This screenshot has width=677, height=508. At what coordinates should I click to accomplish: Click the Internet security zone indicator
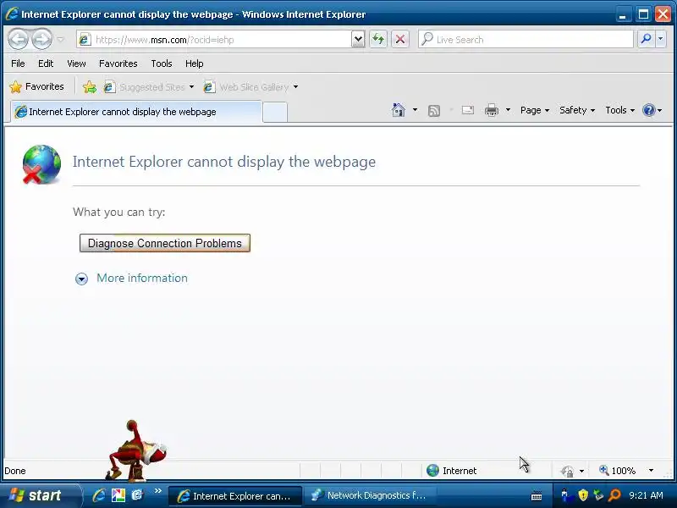[x=452, y=471]
